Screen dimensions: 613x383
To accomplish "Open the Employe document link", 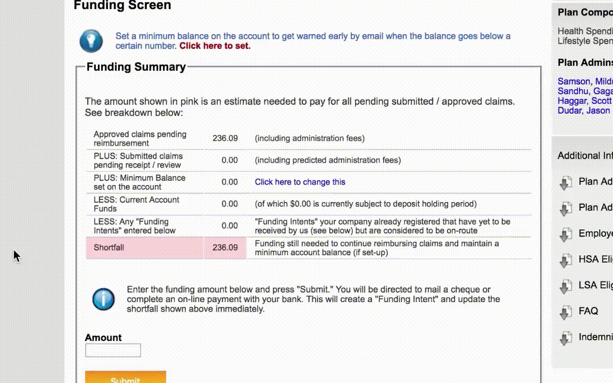I will (596, 234).
